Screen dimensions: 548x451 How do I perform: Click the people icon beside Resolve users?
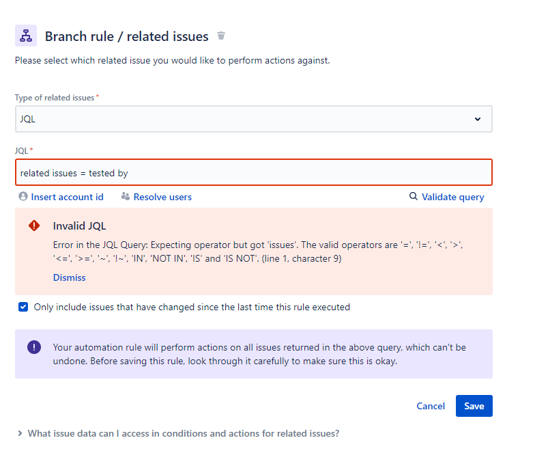[126, 197]
